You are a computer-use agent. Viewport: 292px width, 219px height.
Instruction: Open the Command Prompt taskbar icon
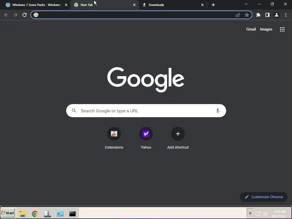tap(72, 214)
